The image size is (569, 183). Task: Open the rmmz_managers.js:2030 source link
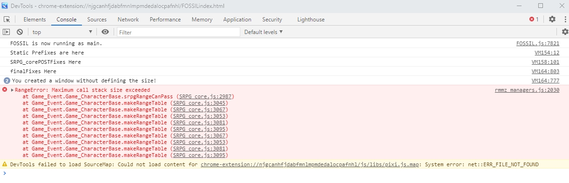pyautogui.click(x=527, y=90)
